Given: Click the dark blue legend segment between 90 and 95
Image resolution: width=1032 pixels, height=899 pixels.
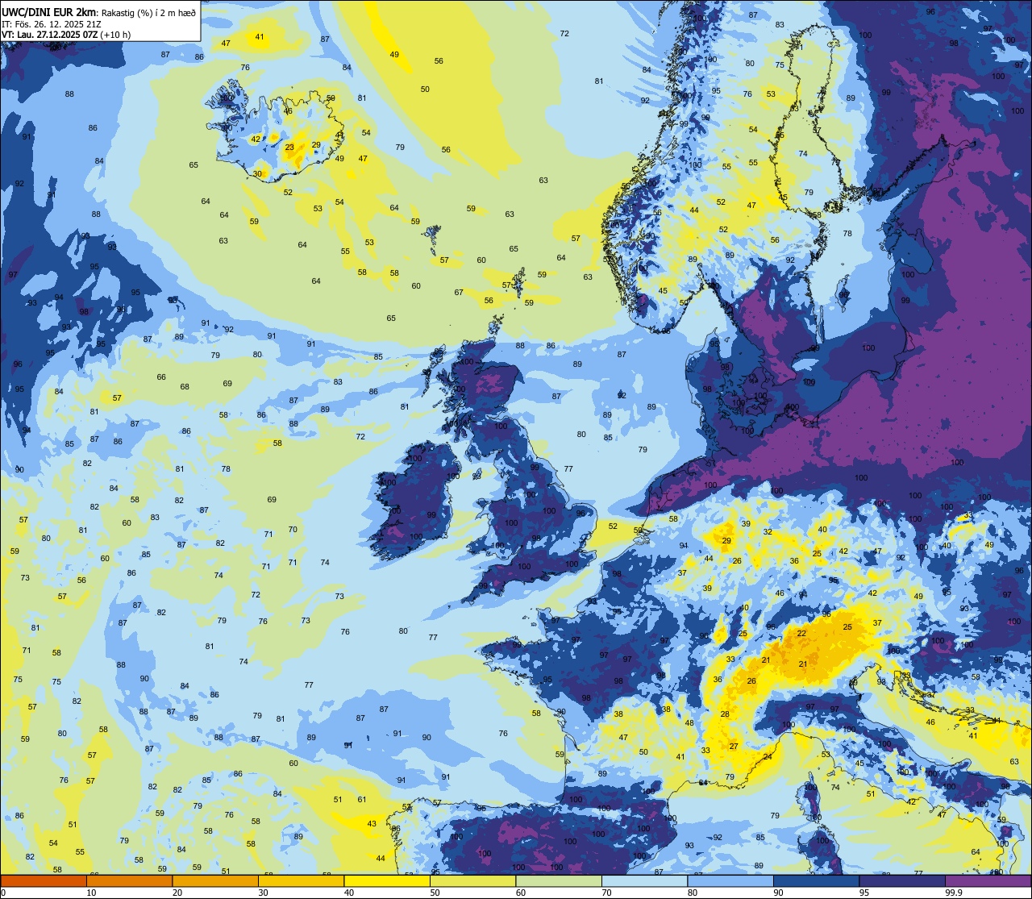Looking at the screenshot, I should tap(816, 881).
